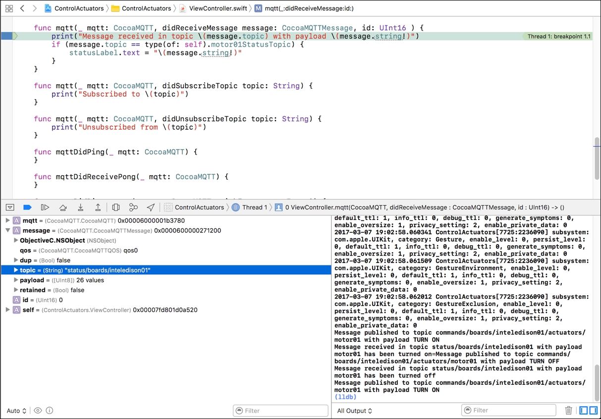The width and height of the screenshot is (601, 419).
Task: Go forward in editor history
Action: (34, 8)
